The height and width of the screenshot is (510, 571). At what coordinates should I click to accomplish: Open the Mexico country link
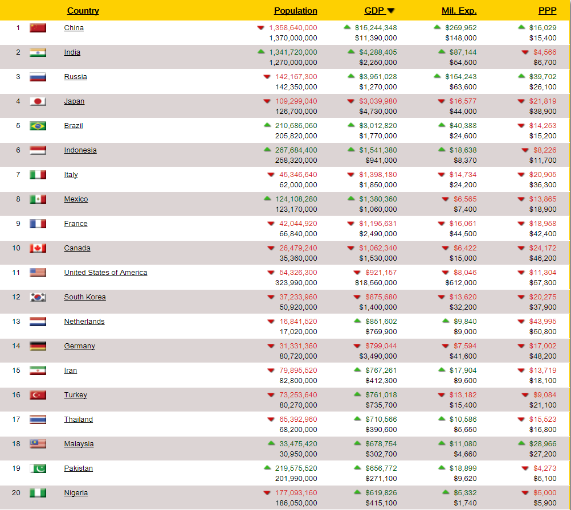pos(76,199)
